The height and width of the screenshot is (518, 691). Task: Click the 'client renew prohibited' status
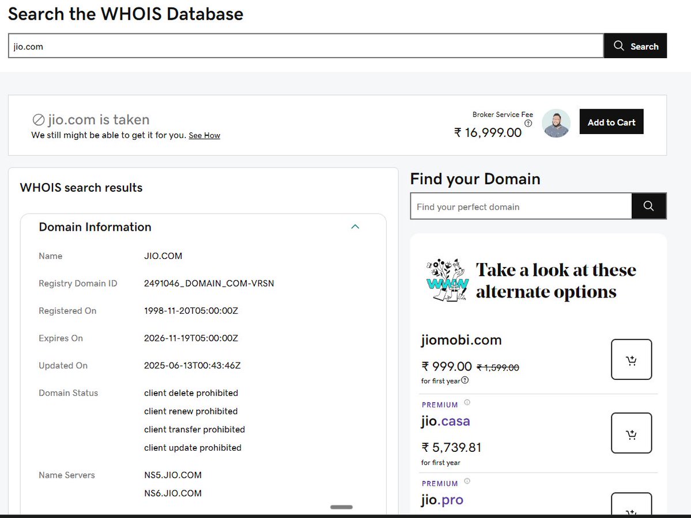coord(191,411)
